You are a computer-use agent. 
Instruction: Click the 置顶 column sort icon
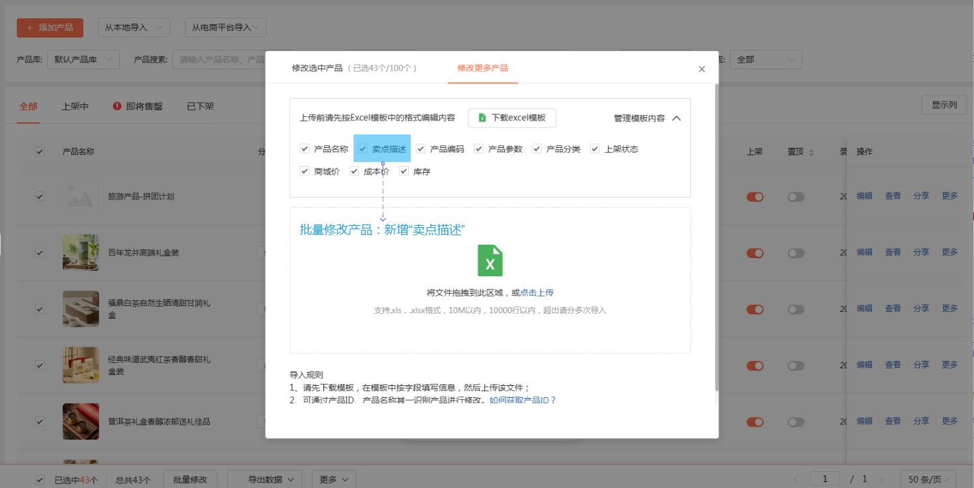pos(811,153)
